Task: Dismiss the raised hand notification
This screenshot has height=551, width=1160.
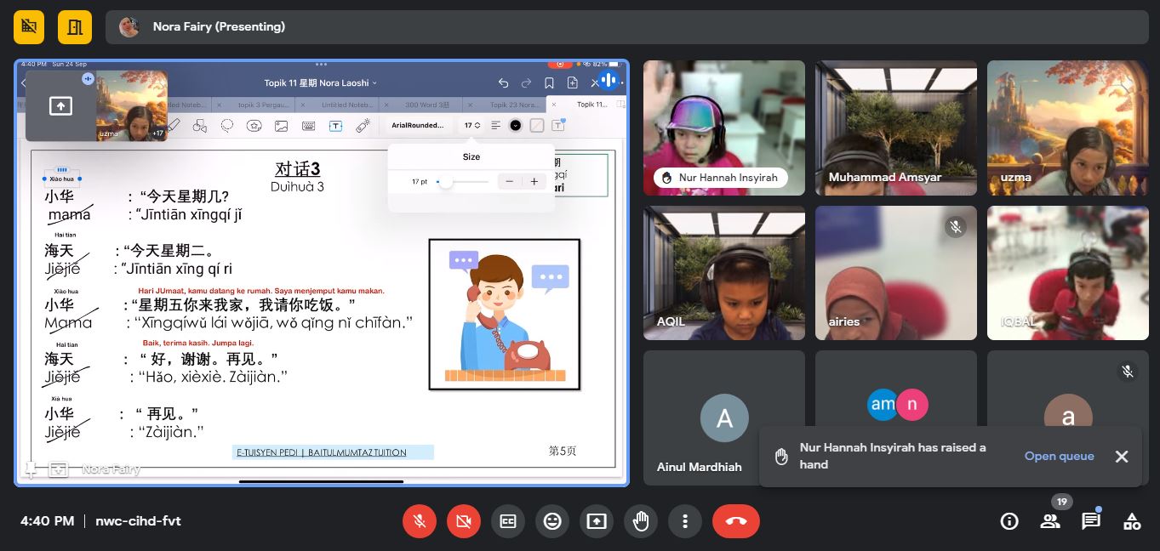Action: pos(1122,457)
